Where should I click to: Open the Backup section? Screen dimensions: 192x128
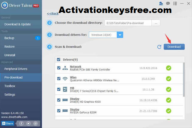21,38
